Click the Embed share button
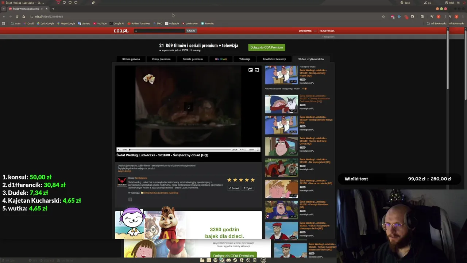The height and width of the screenshot is (263, 467). 233,188
